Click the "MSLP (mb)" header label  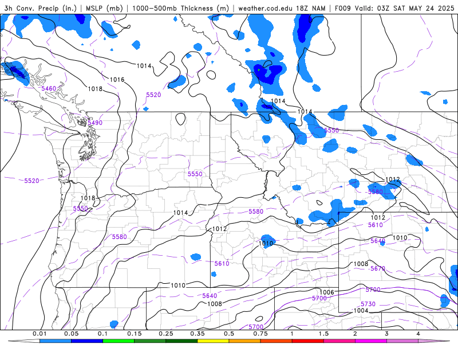click(104, 8)
